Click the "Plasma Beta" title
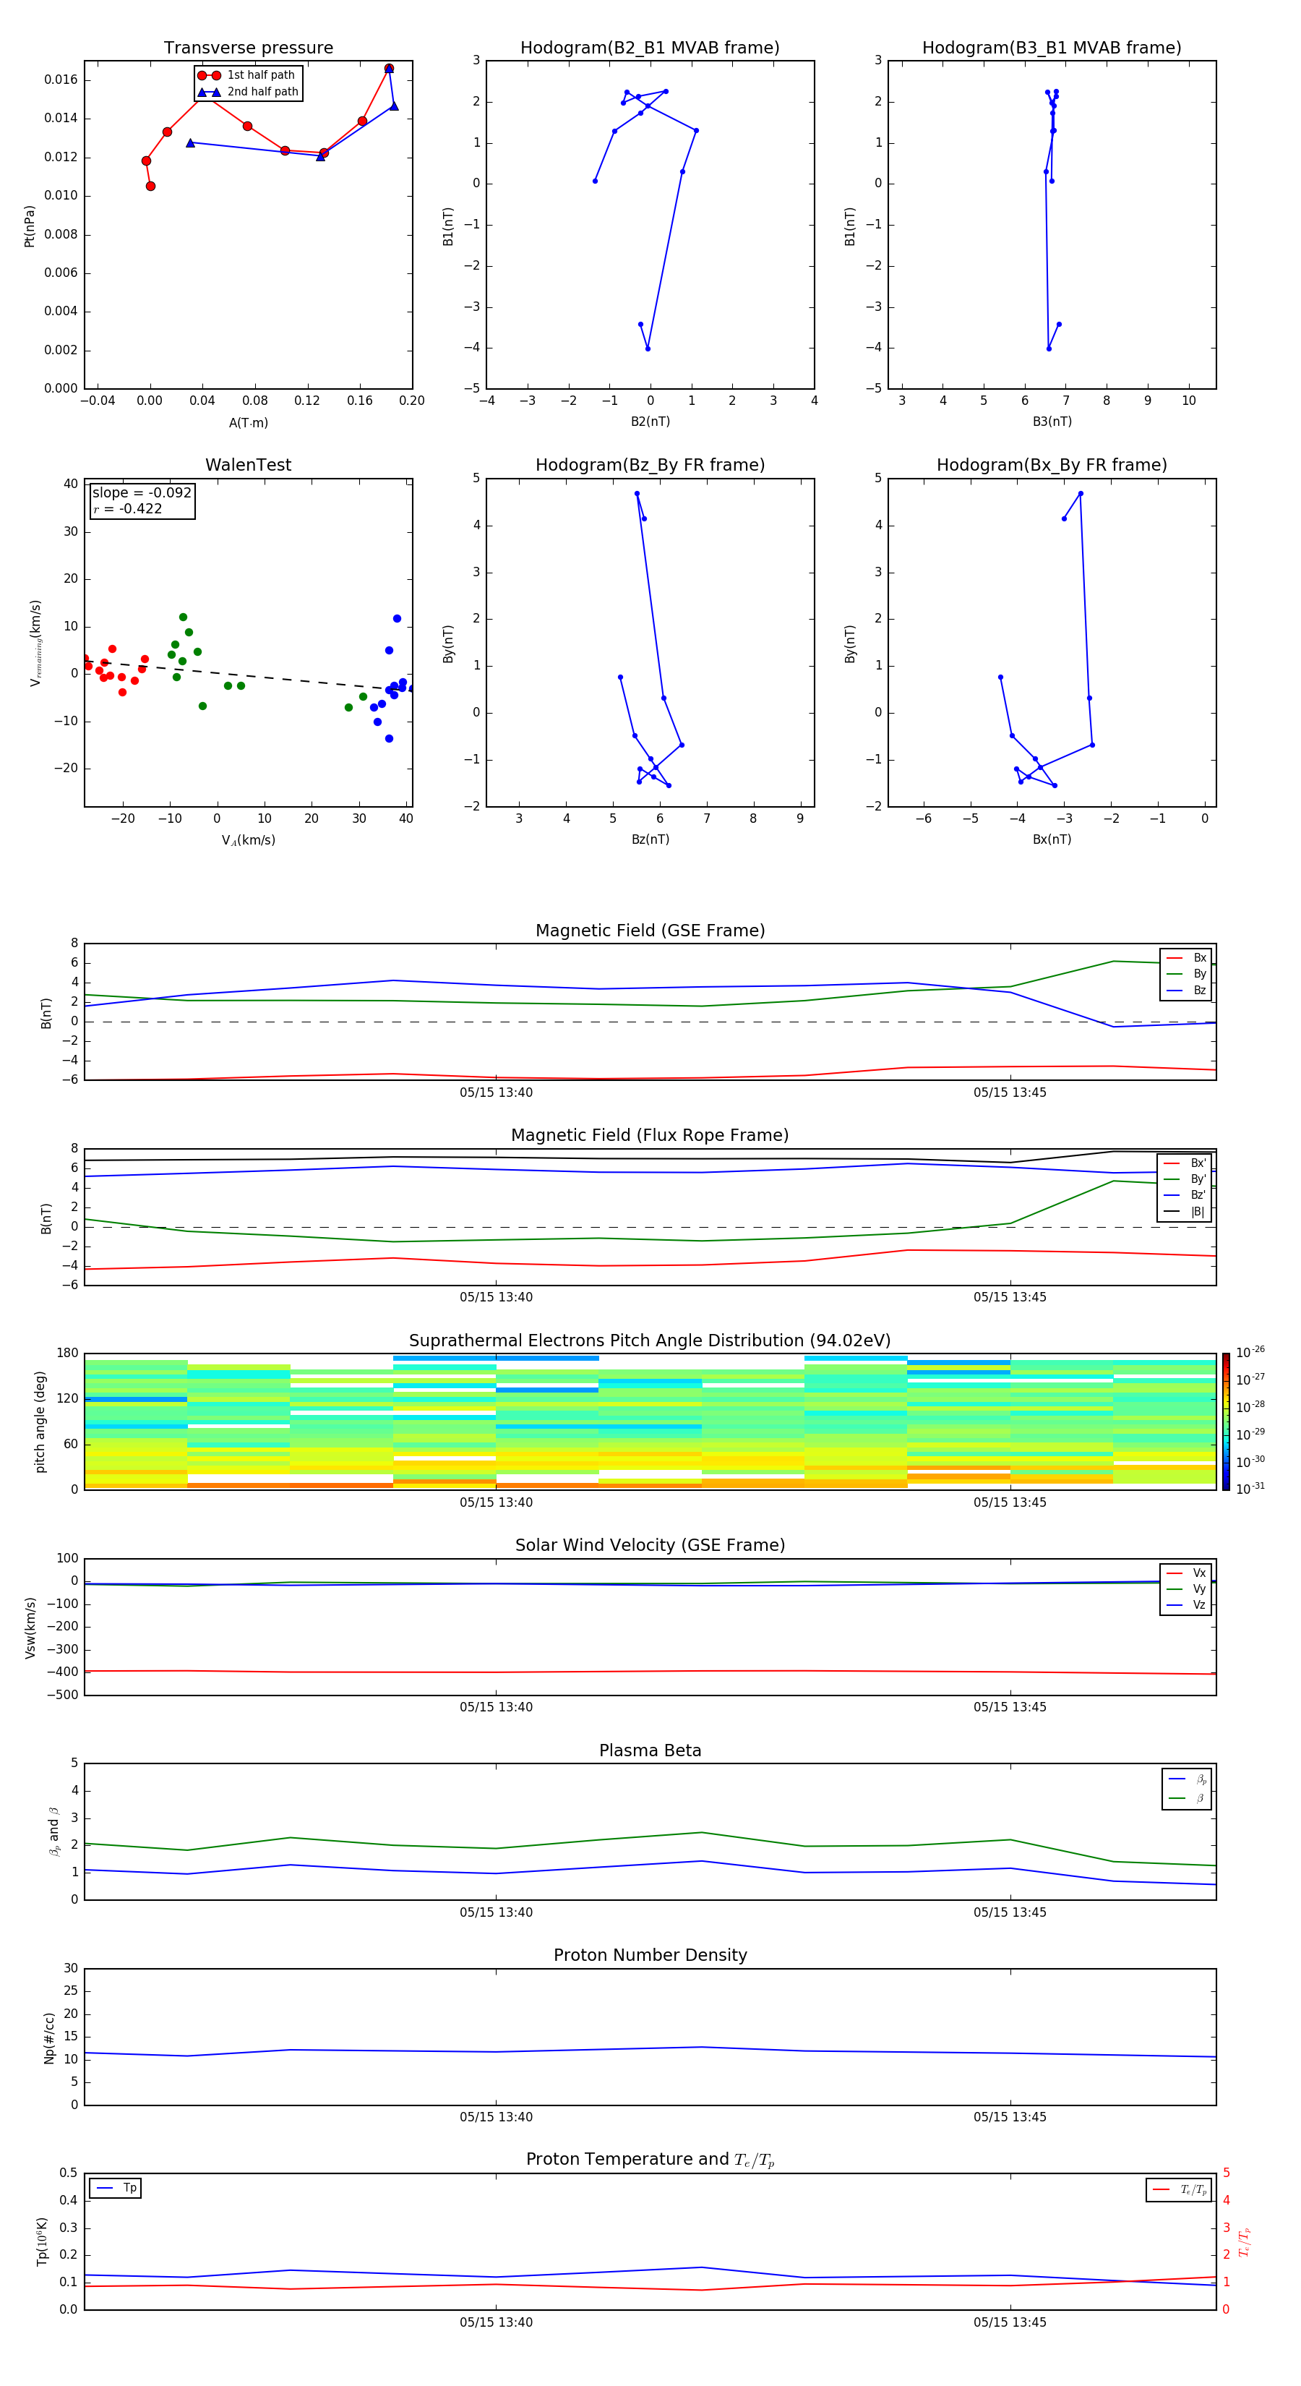 click(x=650, y=1751)
